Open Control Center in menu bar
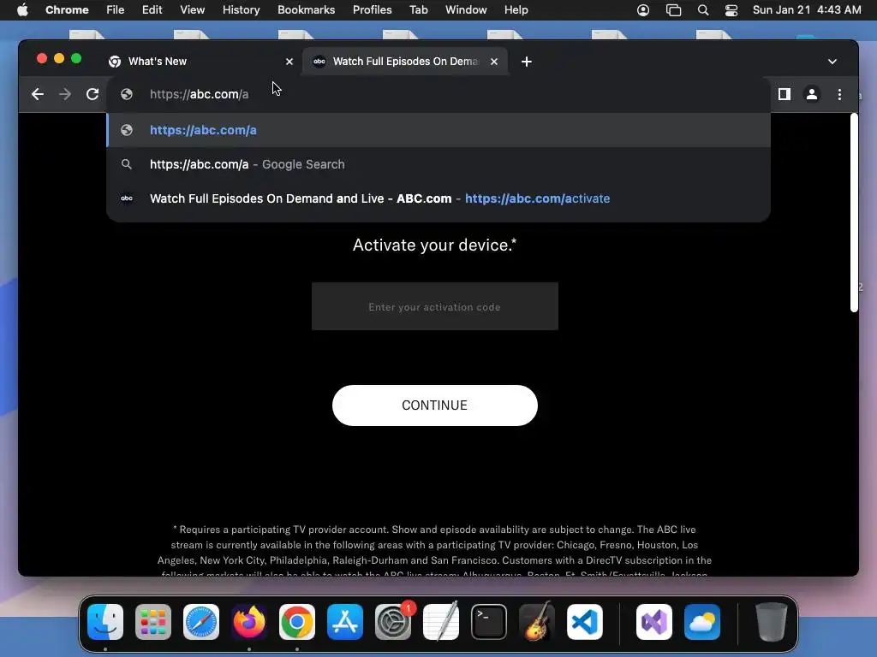 click(x=731, y=10)
